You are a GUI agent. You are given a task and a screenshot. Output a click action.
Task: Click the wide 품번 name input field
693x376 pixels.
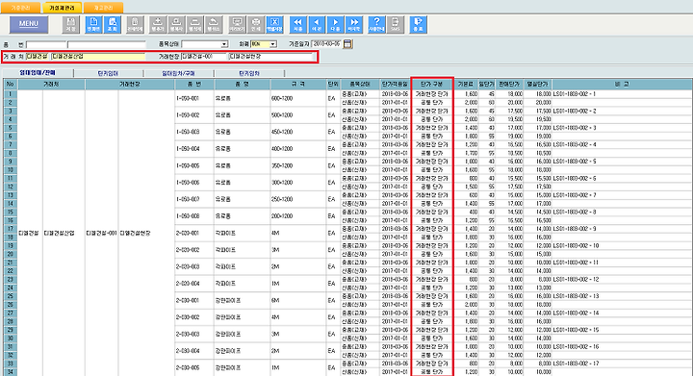tap(106, 44)
